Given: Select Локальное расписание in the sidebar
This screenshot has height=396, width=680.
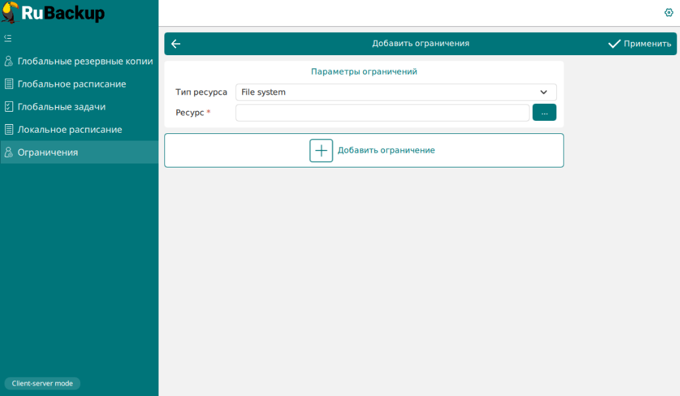Looking at the screenshot, I should click(x=70, y=130).
